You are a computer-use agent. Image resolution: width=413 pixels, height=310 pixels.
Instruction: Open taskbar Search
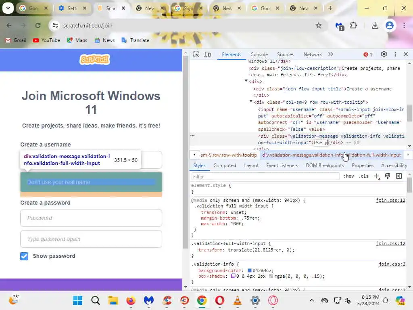click(x=95, y=300)
